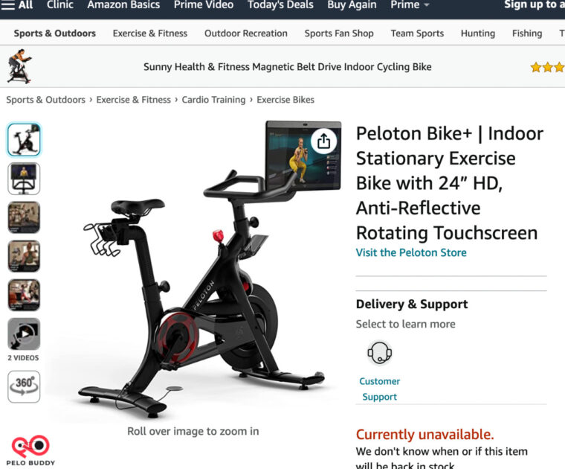Image resolution: width=565 pixels, height=469 pixels.
Task: Click the share icon on product image
Action: tap(323, 141)
